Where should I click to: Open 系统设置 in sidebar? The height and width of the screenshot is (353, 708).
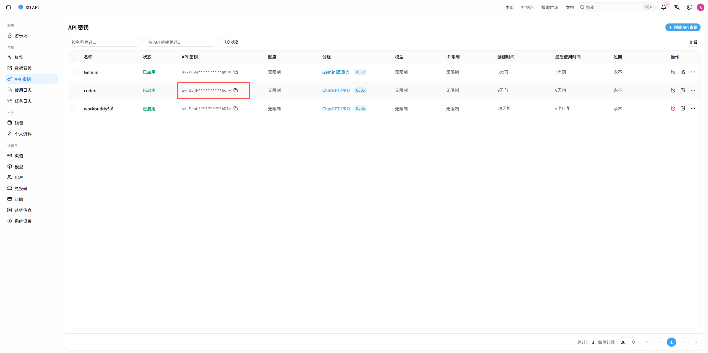[32, 221]
